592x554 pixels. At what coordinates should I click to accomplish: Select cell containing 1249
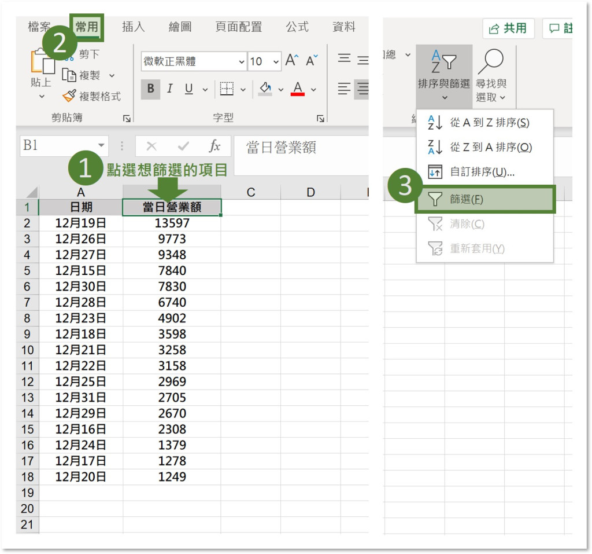[x=172, y=477]
